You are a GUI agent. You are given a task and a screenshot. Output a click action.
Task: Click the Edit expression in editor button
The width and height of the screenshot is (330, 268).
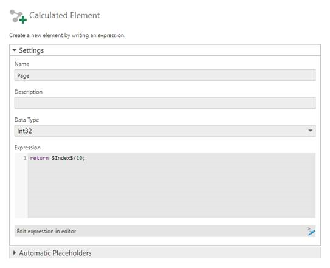[165, 231]
